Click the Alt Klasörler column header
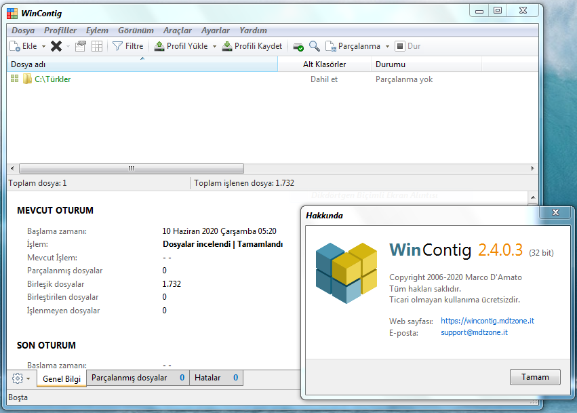 pos(324,64)
